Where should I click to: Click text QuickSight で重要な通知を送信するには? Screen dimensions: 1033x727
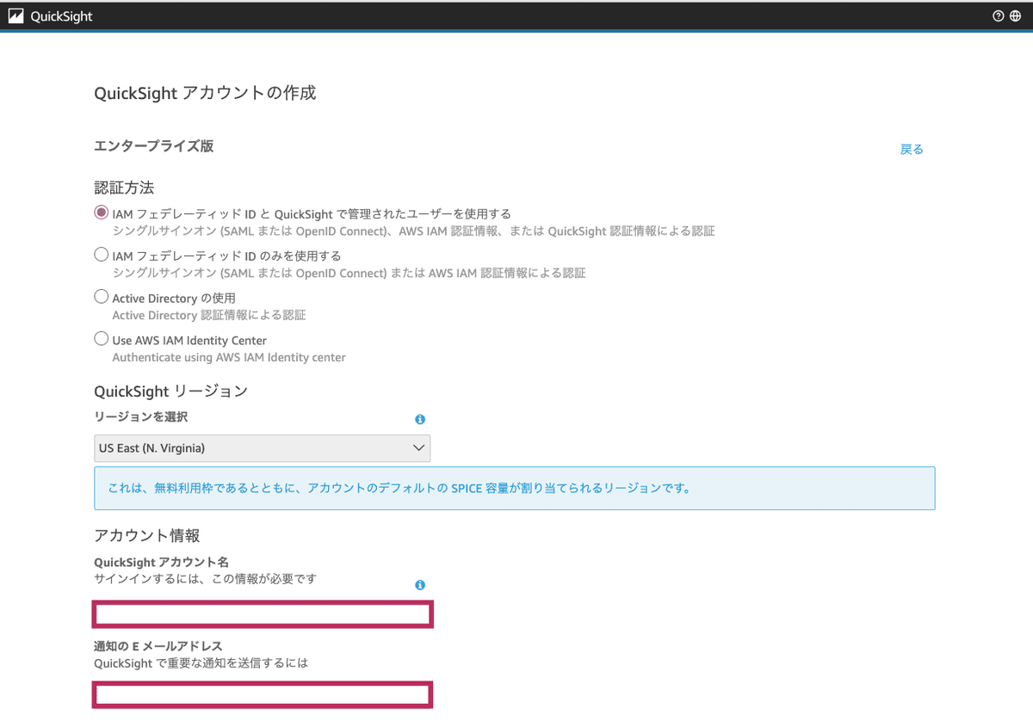click(201, 663)
